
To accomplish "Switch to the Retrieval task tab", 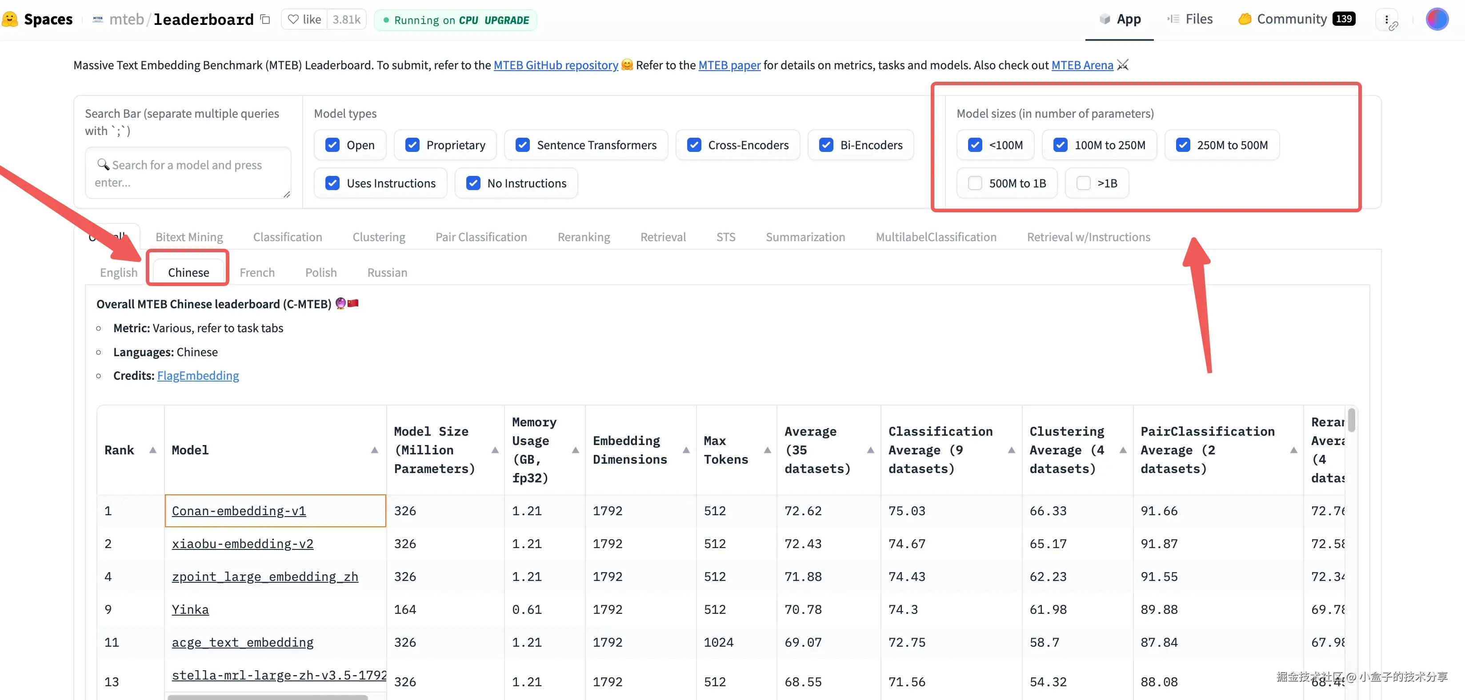I will point(663,237).
